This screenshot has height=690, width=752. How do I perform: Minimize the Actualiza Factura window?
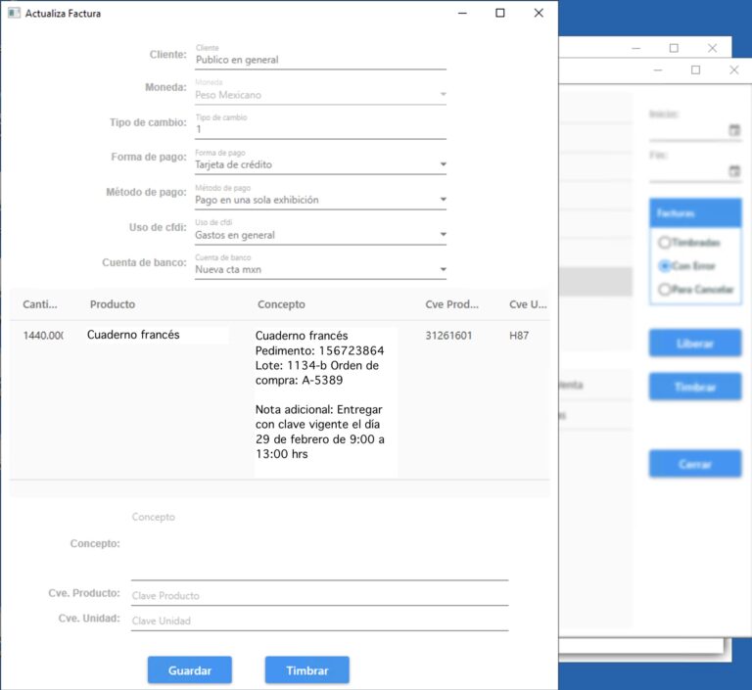462,13
